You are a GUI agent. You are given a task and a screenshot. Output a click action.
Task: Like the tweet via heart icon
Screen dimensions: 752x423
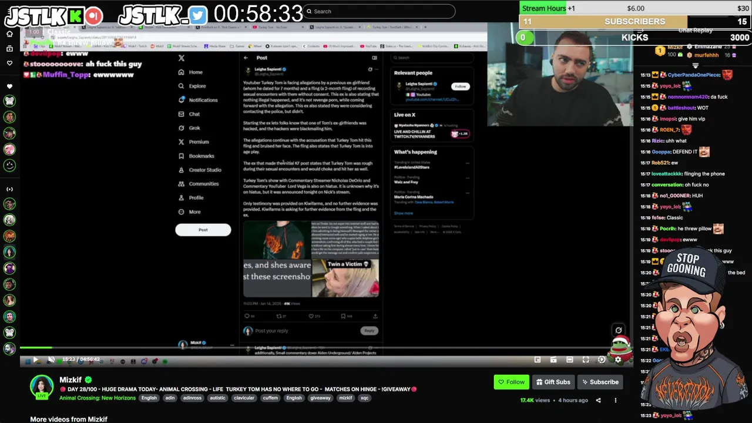tap(312, 316)
